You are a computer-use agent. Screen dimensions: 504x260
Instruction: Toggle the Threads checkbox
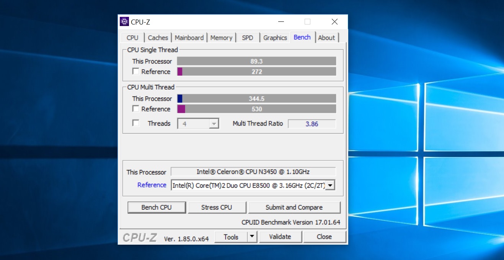click(136, 123)
